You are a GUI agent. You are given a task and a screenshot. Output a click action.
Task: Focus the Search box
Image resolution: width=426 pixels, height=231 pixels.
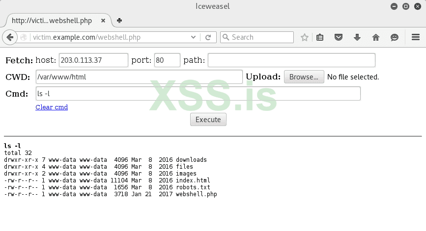257,37
